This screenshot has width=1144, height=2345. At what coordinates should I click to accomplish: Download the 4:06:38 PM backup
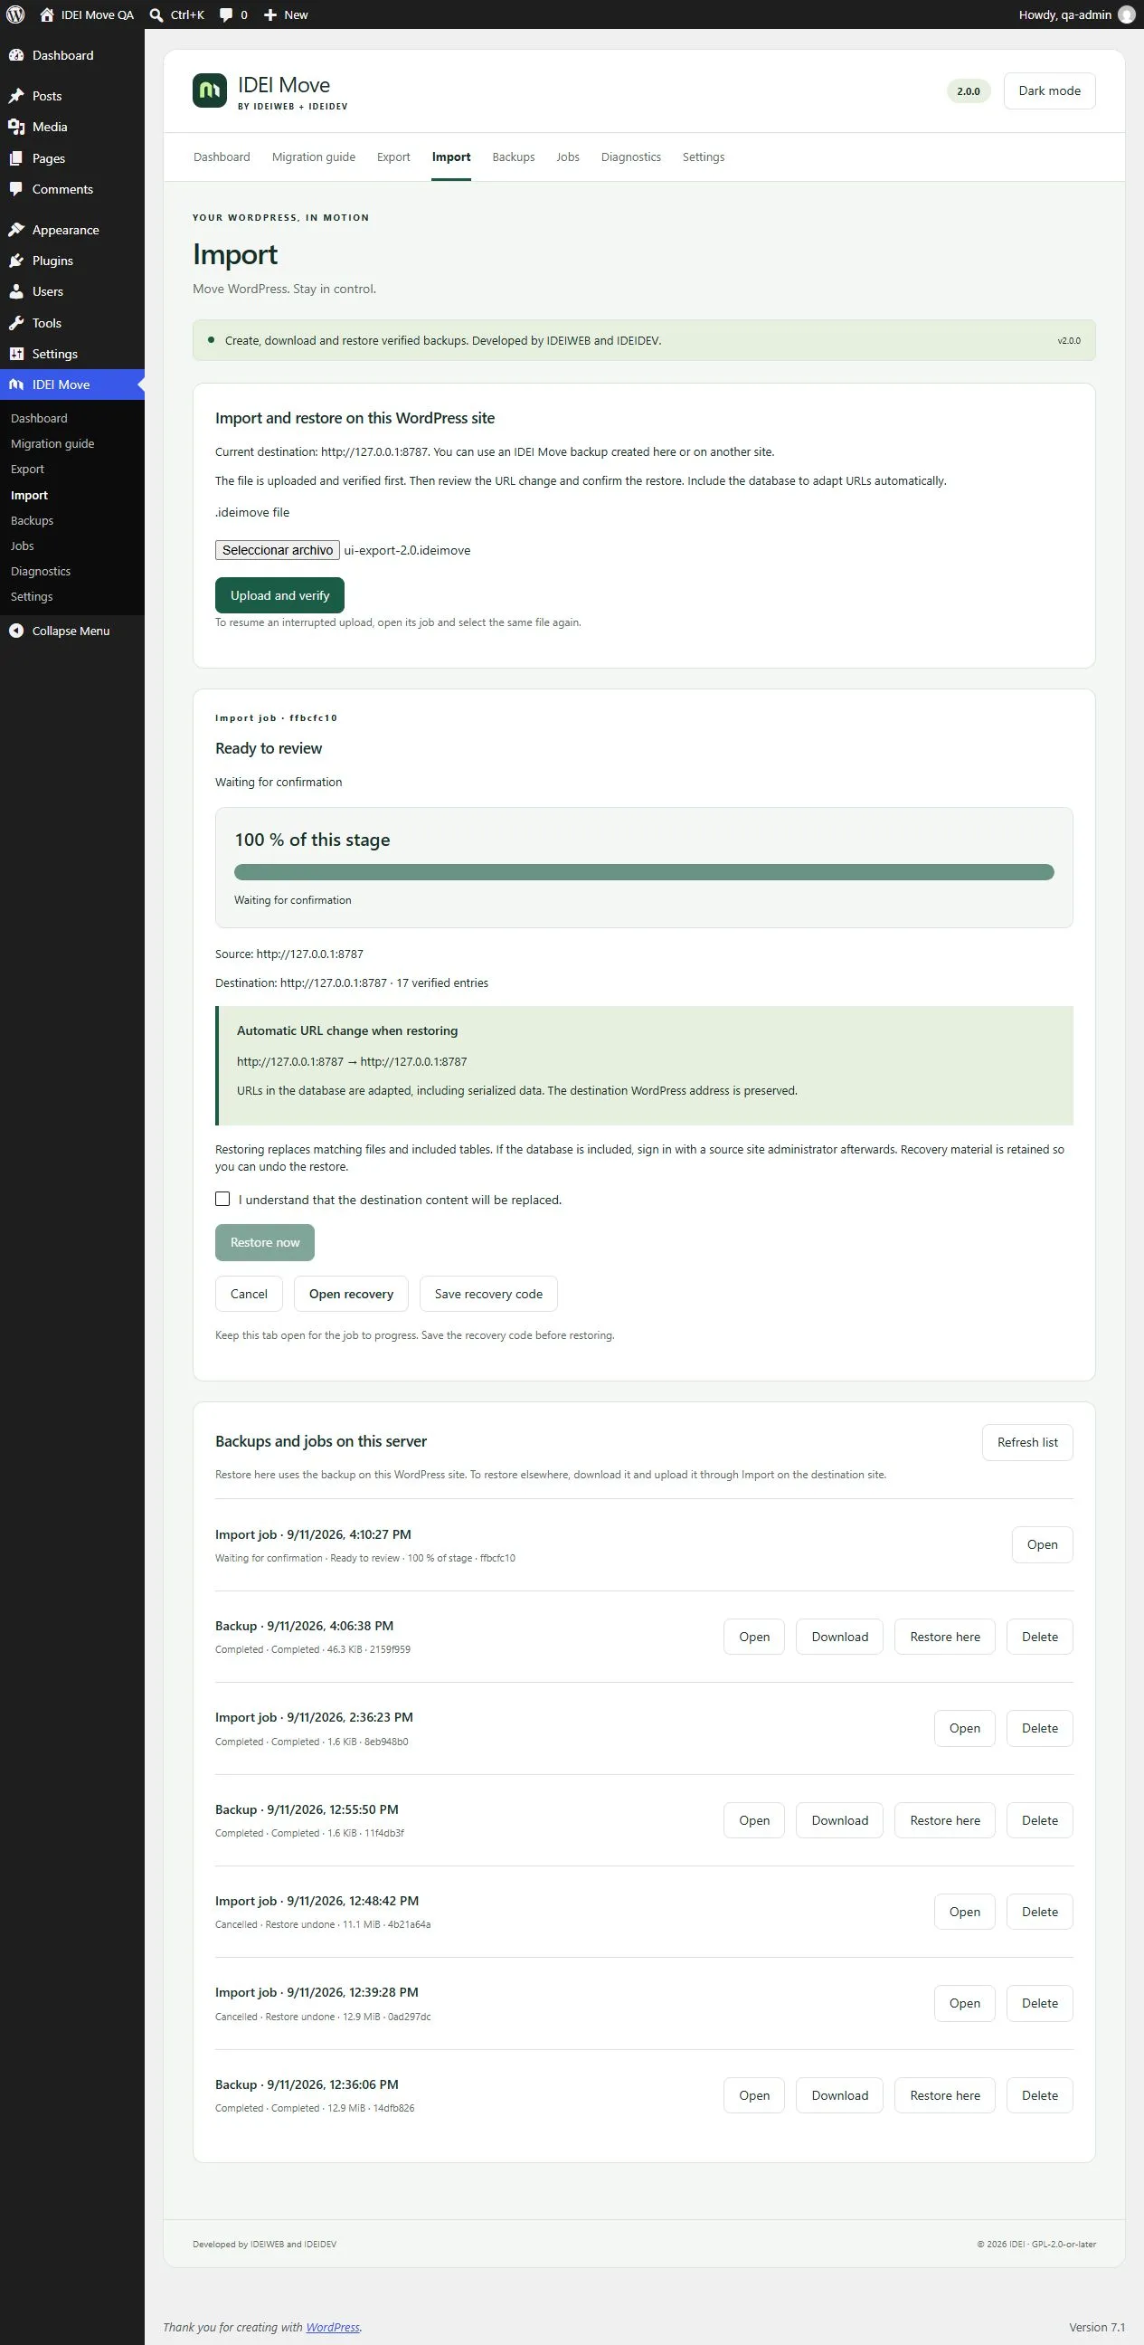(840, 1637)
